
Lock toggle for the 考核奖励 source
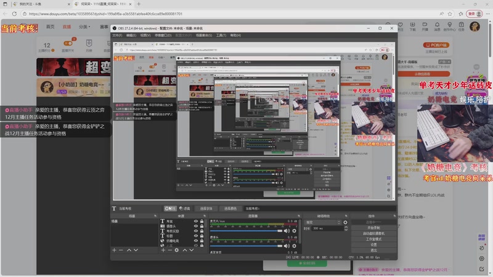click(202, 231)
